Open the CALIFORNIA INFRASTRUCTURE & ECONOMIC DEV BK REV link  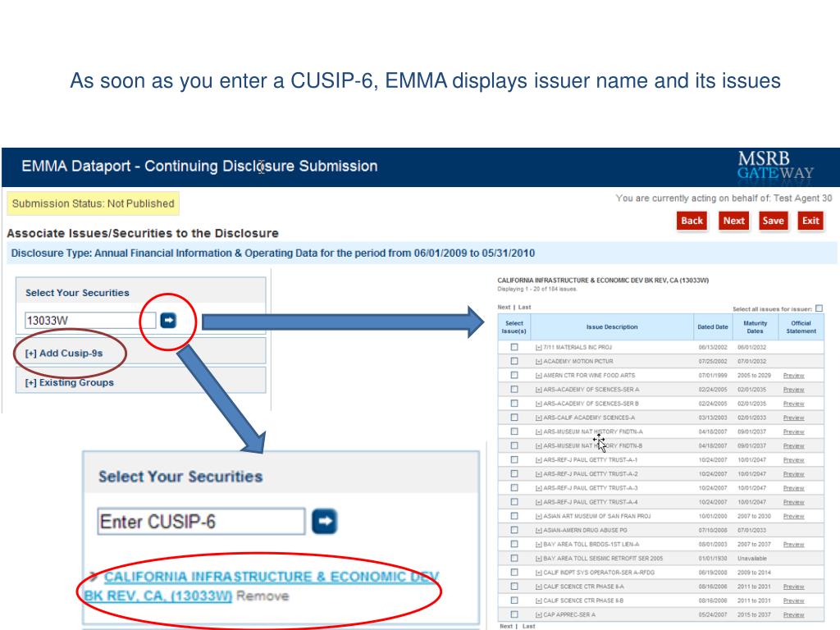pyautogui.click(x=262, y=586)
